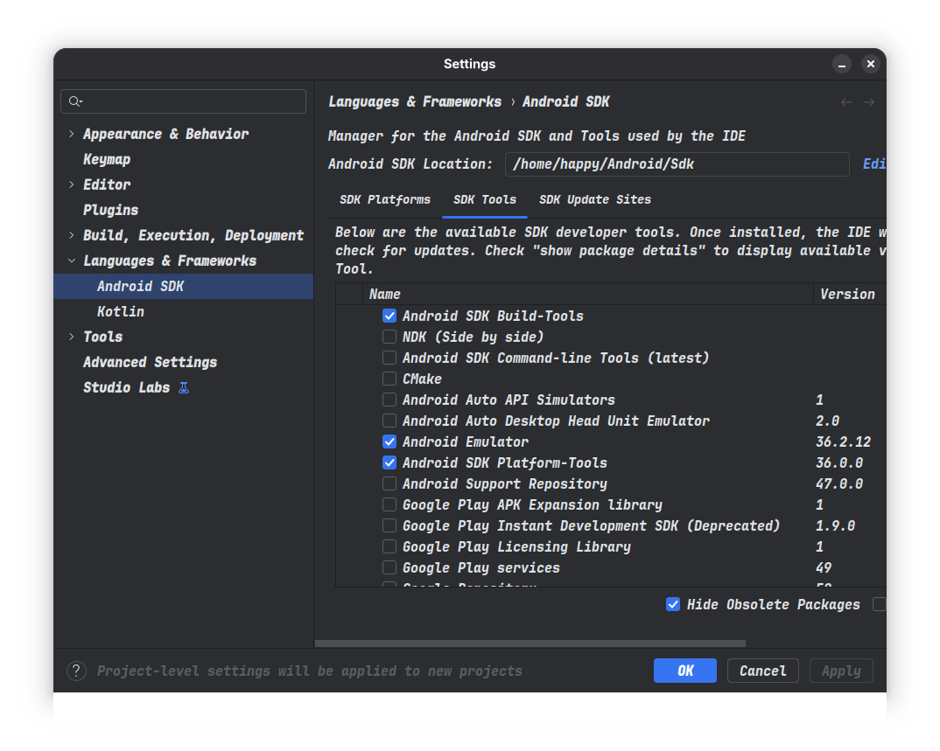
Task: Close the Settings dialog
Action: 871,64
